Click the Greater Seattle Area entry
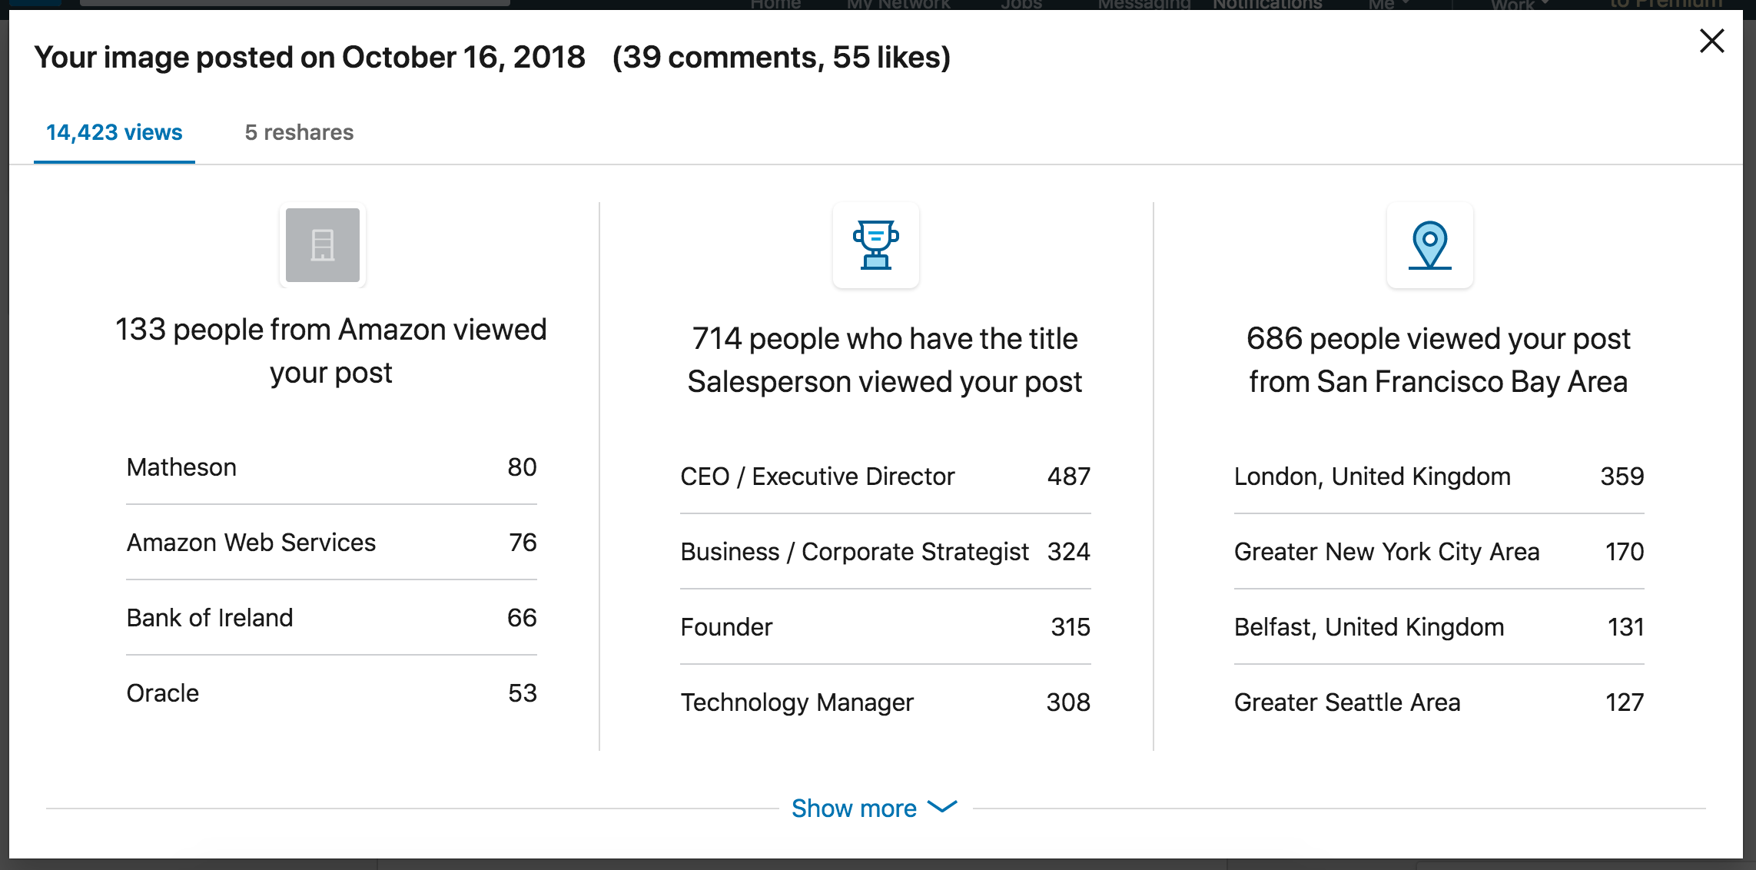 tap(1439, 702)
